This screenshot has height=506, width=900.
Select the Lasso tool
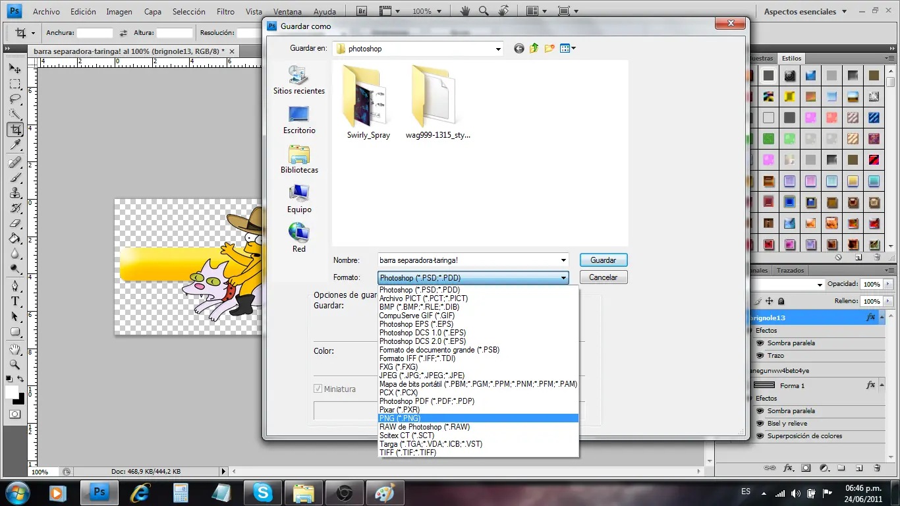[x=14, y=99]
